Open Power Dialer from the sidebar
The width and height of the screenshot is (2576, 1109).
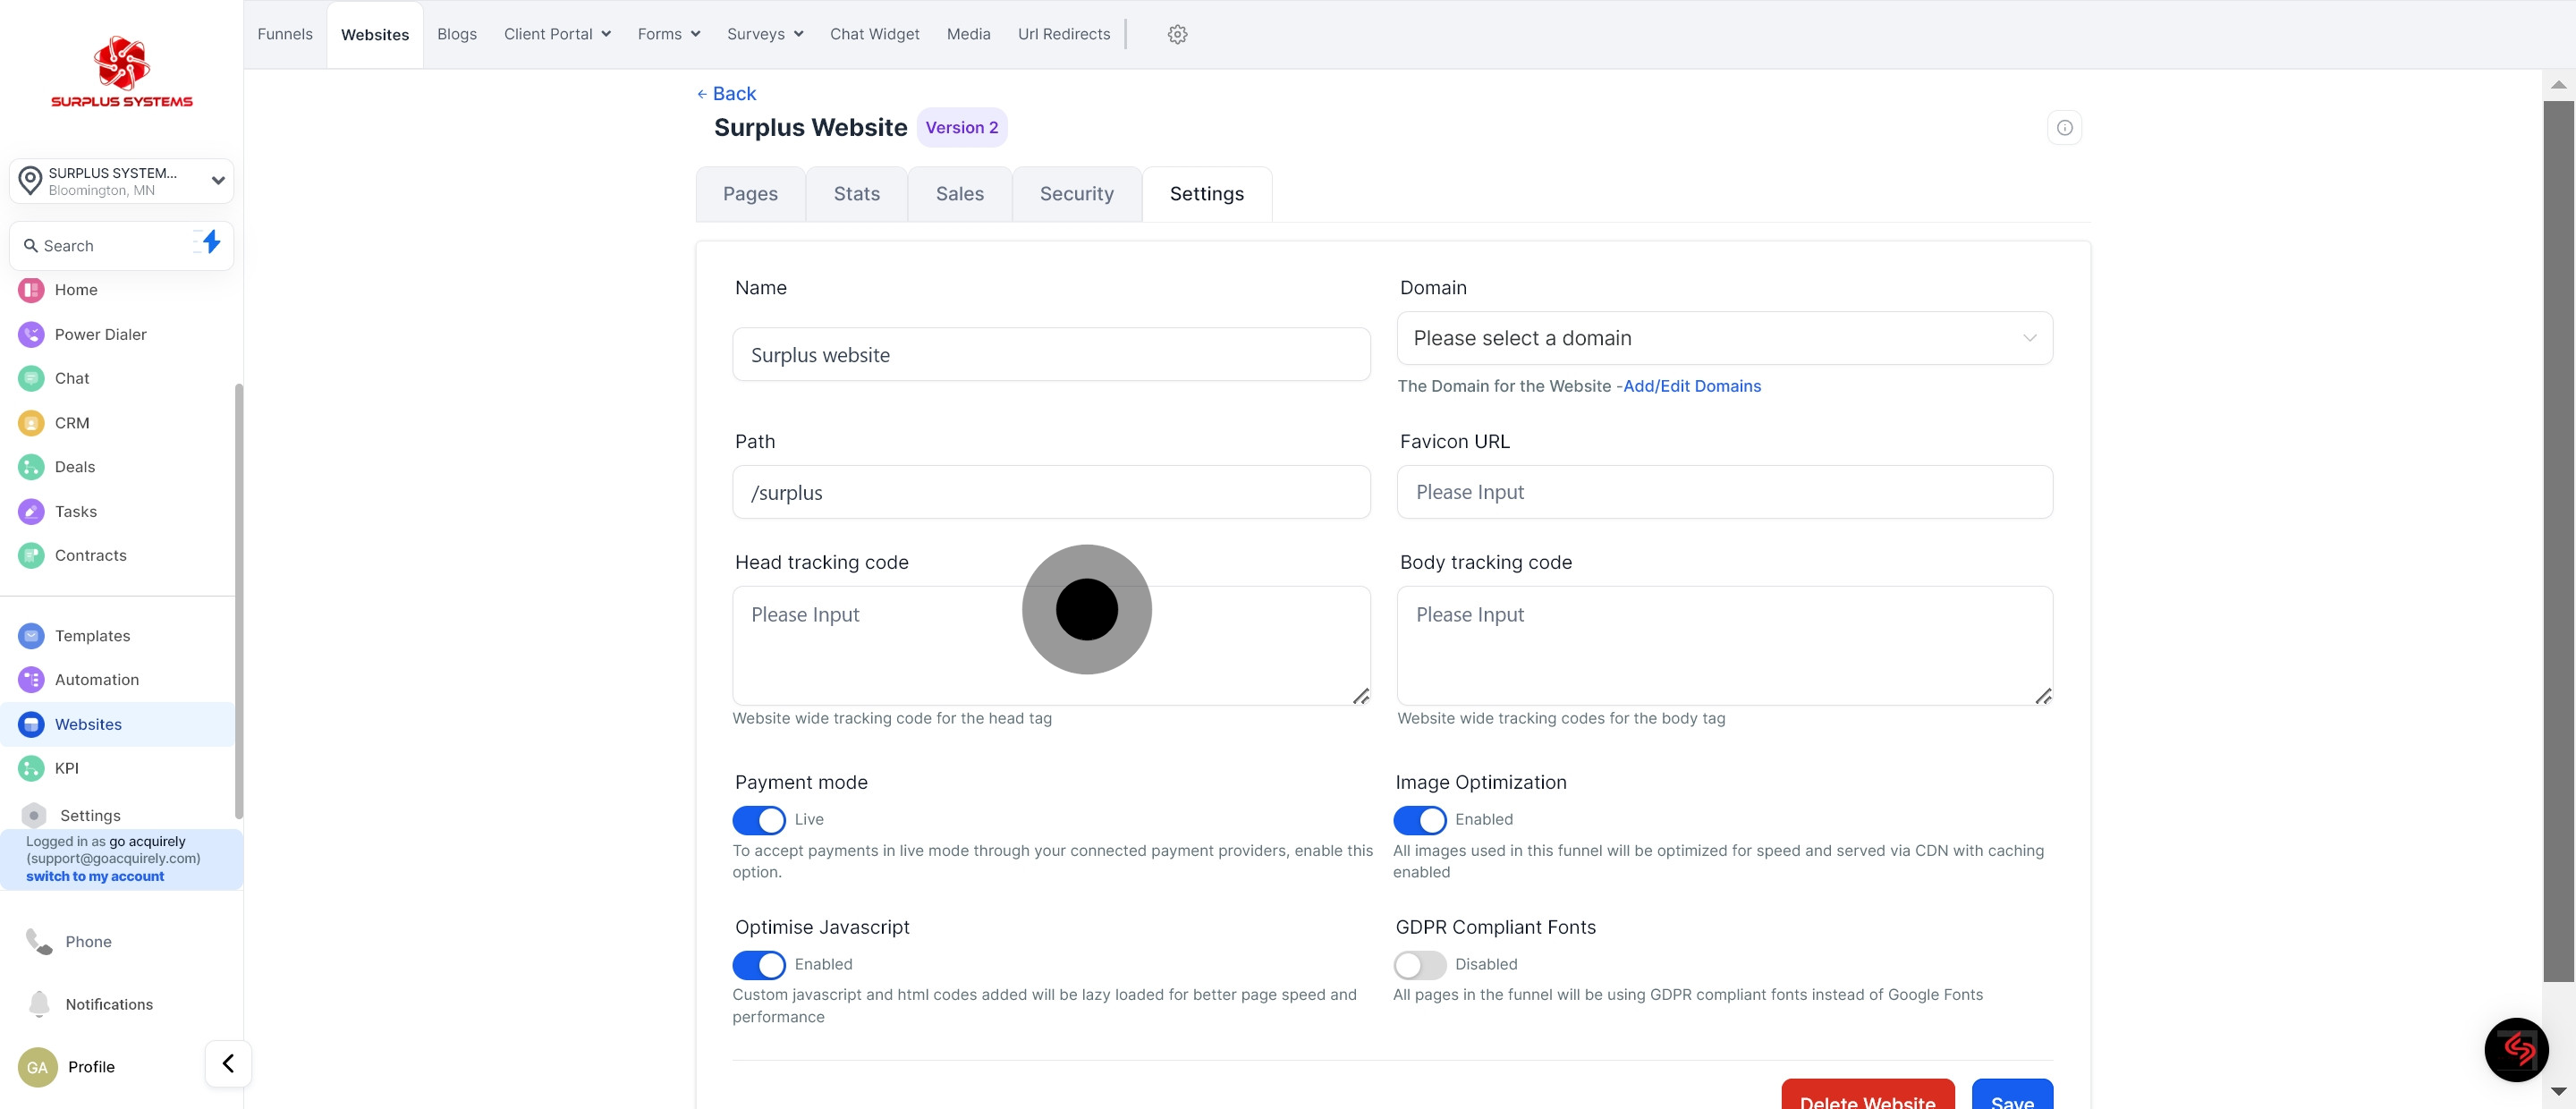(100, 334)
